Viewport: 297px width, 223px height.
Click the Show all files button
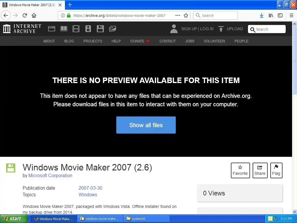coord(146,125)
